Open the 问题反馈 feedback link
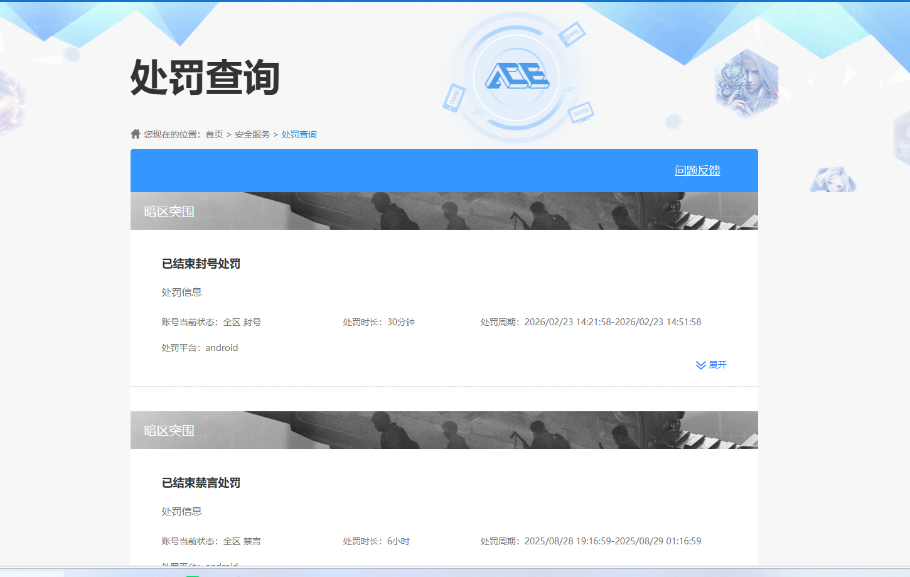The width and height of the screenshot is (910, 577). point(698,170)
